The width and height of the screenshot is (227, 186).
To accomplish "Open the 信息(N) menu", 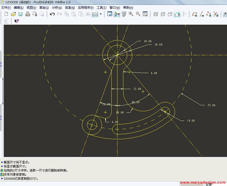I will [x=70, y=8].
